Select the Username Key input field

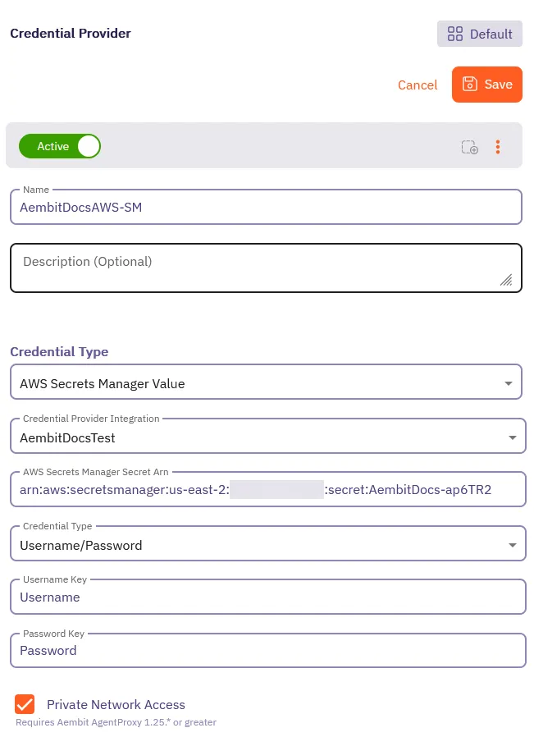coord(266,597)
